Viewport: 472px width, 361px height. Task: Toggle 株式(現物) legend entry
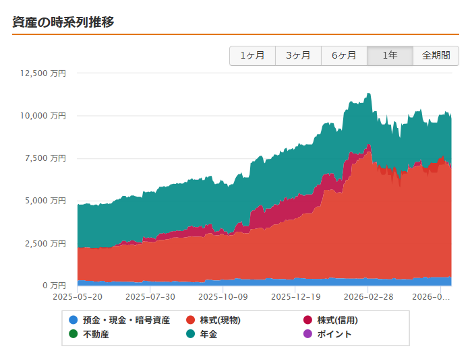click(214, 320)
